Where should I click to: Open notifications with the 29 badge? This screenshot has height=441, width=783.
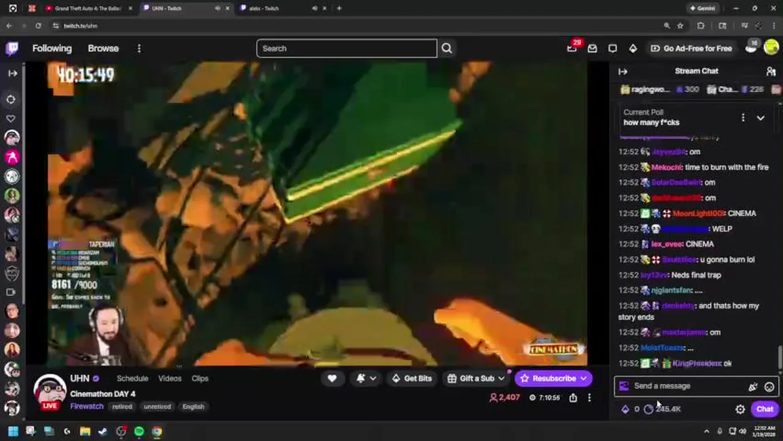point(572,48)
